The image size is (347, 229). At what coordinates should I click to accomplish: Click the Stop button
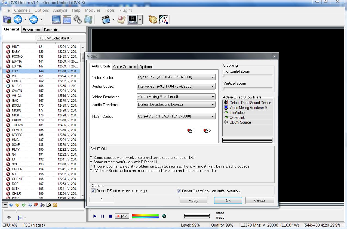[110, 216]
